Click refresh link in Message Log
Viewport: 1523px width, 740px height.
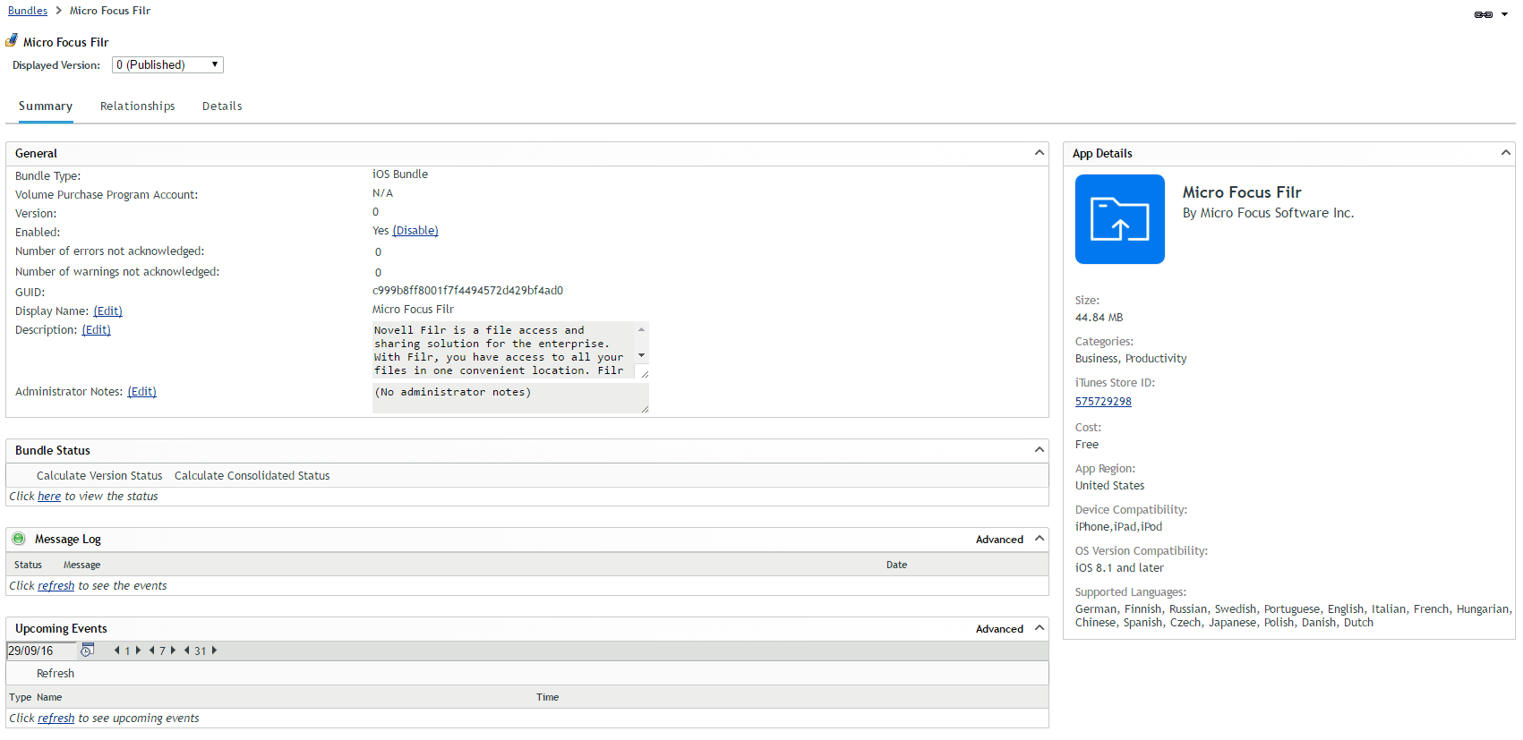(x=56, y=586)
